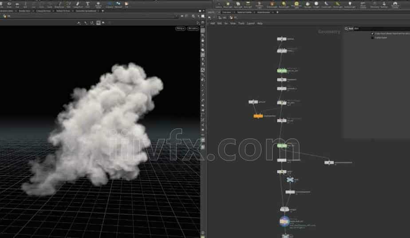Viewport: 410px width, 238px height.
Task: Click the node name field in parameter panel
Action: coord(382,28)
